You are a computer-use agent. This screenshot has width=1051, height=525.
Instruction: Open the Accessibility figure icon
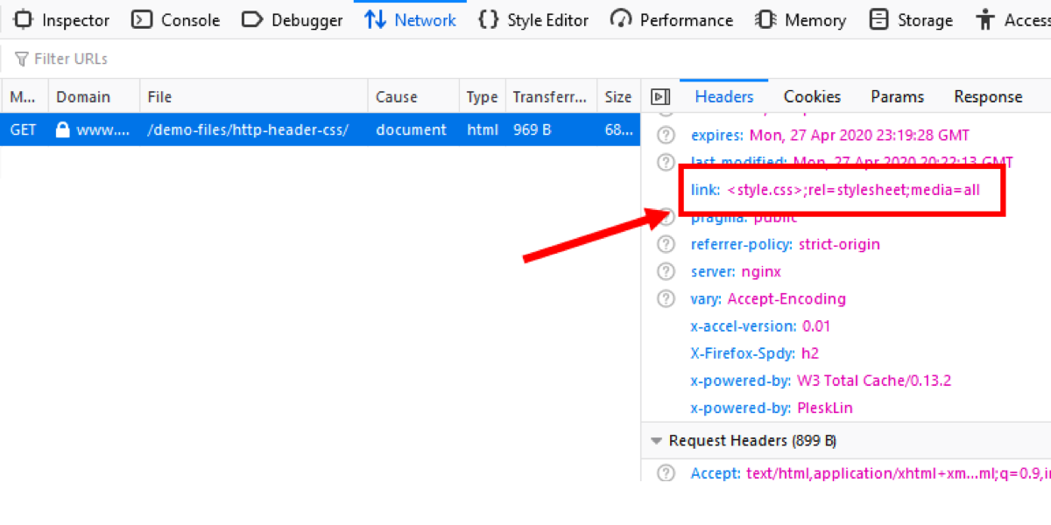tap(986, 19)
